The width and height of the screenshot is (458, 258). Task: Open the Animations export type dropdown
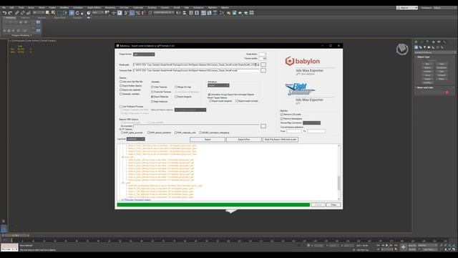tap(218, 85)
